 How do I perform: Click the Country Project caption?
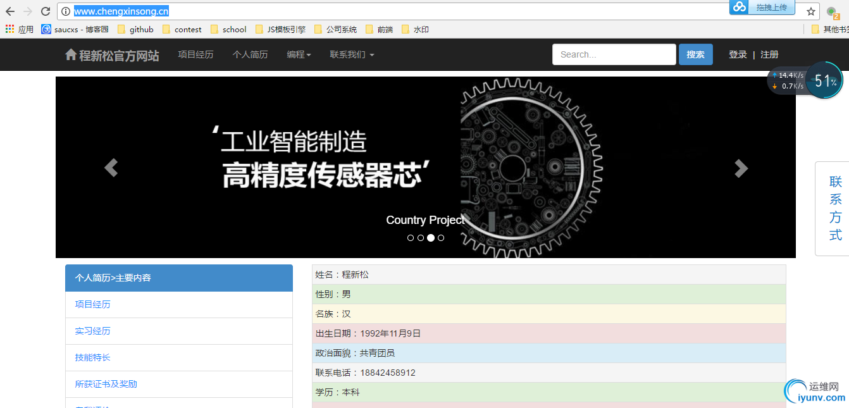(x=426, y=220)
